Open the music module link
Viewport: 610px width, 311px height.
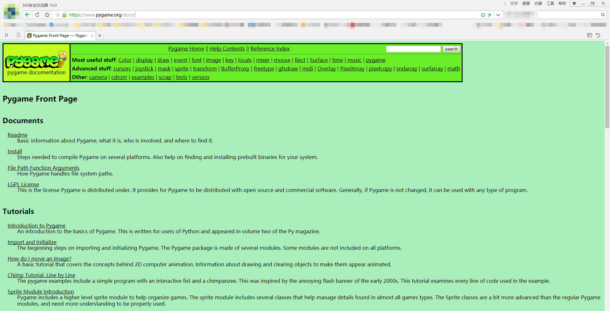[355, 60]
